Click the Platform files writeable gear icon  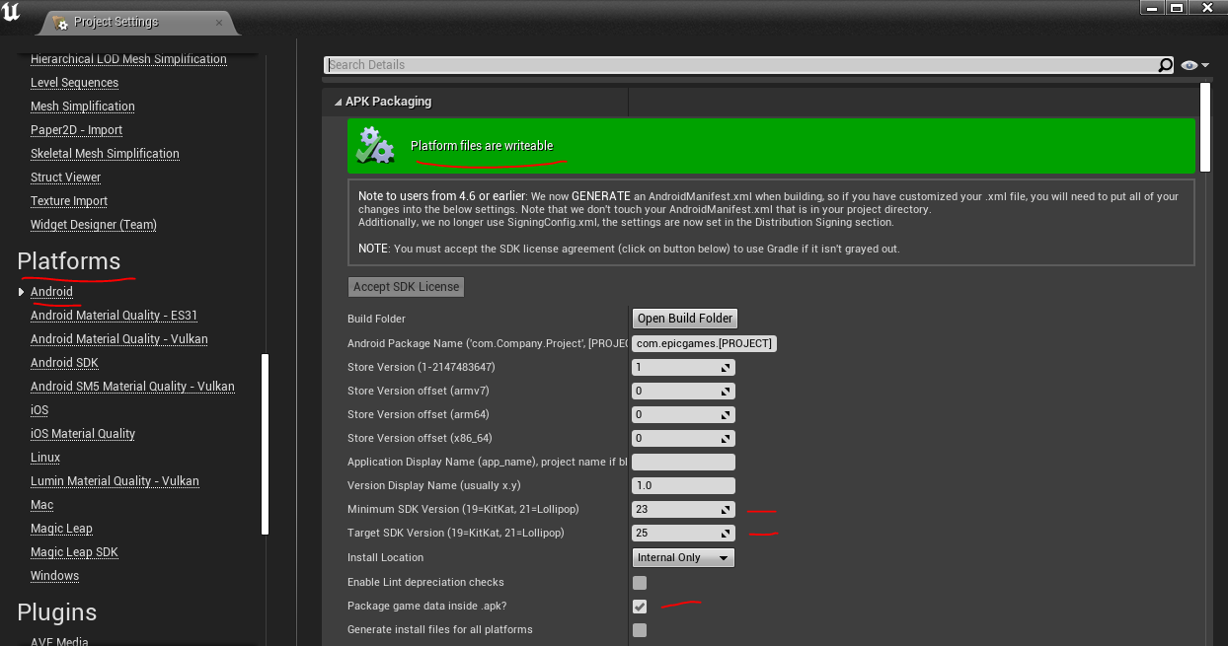(375, 145)
